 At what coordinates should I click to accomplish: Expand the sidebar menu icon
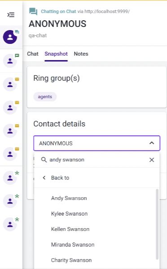click(x=11, y=15)
